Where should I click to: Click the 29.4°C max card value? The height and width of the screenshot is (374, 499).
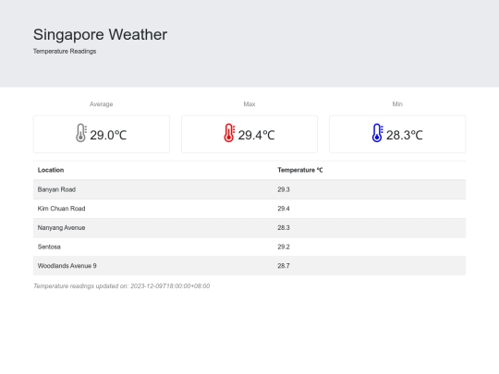[256, 135]
